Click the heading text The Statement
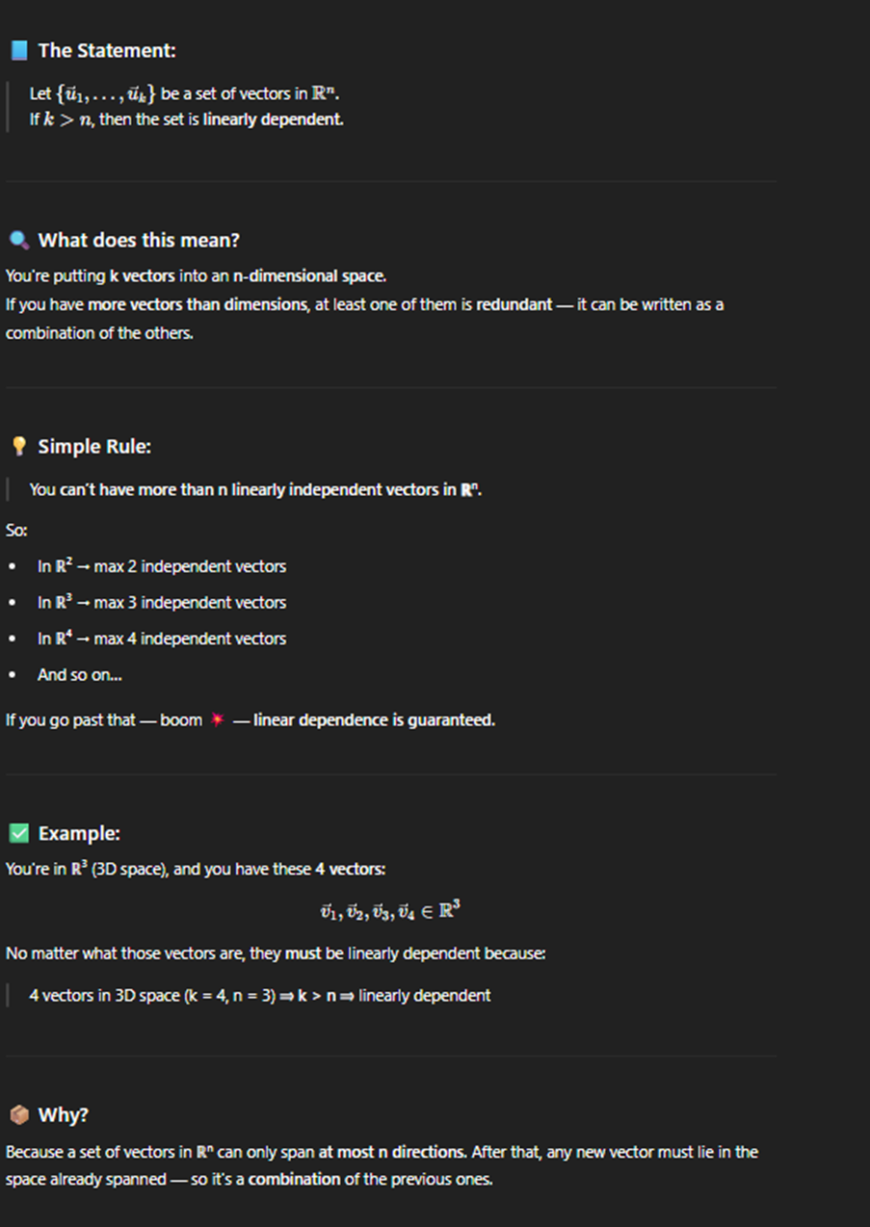This screenshot has width=870, height=1227. (107, 50)
